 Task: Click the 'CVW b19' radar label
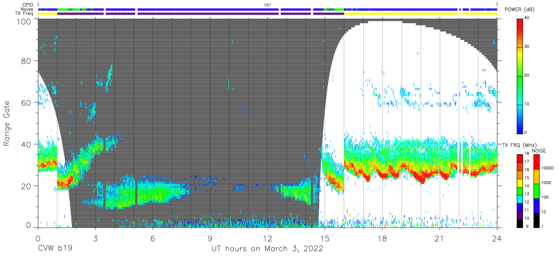(55, 249)
